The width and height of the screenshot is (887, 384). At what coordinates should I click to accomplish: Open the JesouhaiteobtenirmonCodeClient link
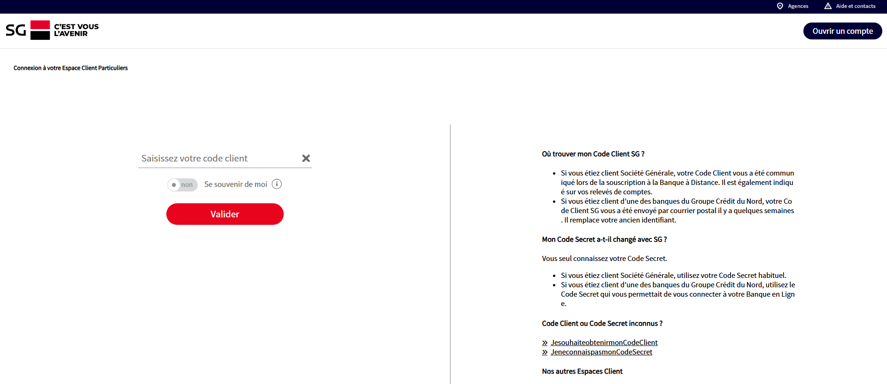[x=604, y=343]
